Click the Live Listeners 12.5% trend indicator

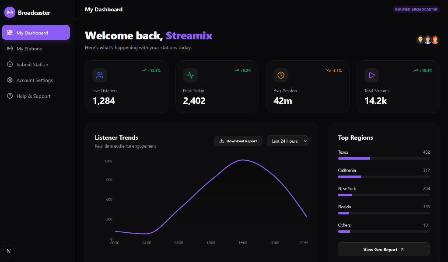click(151, 70)
